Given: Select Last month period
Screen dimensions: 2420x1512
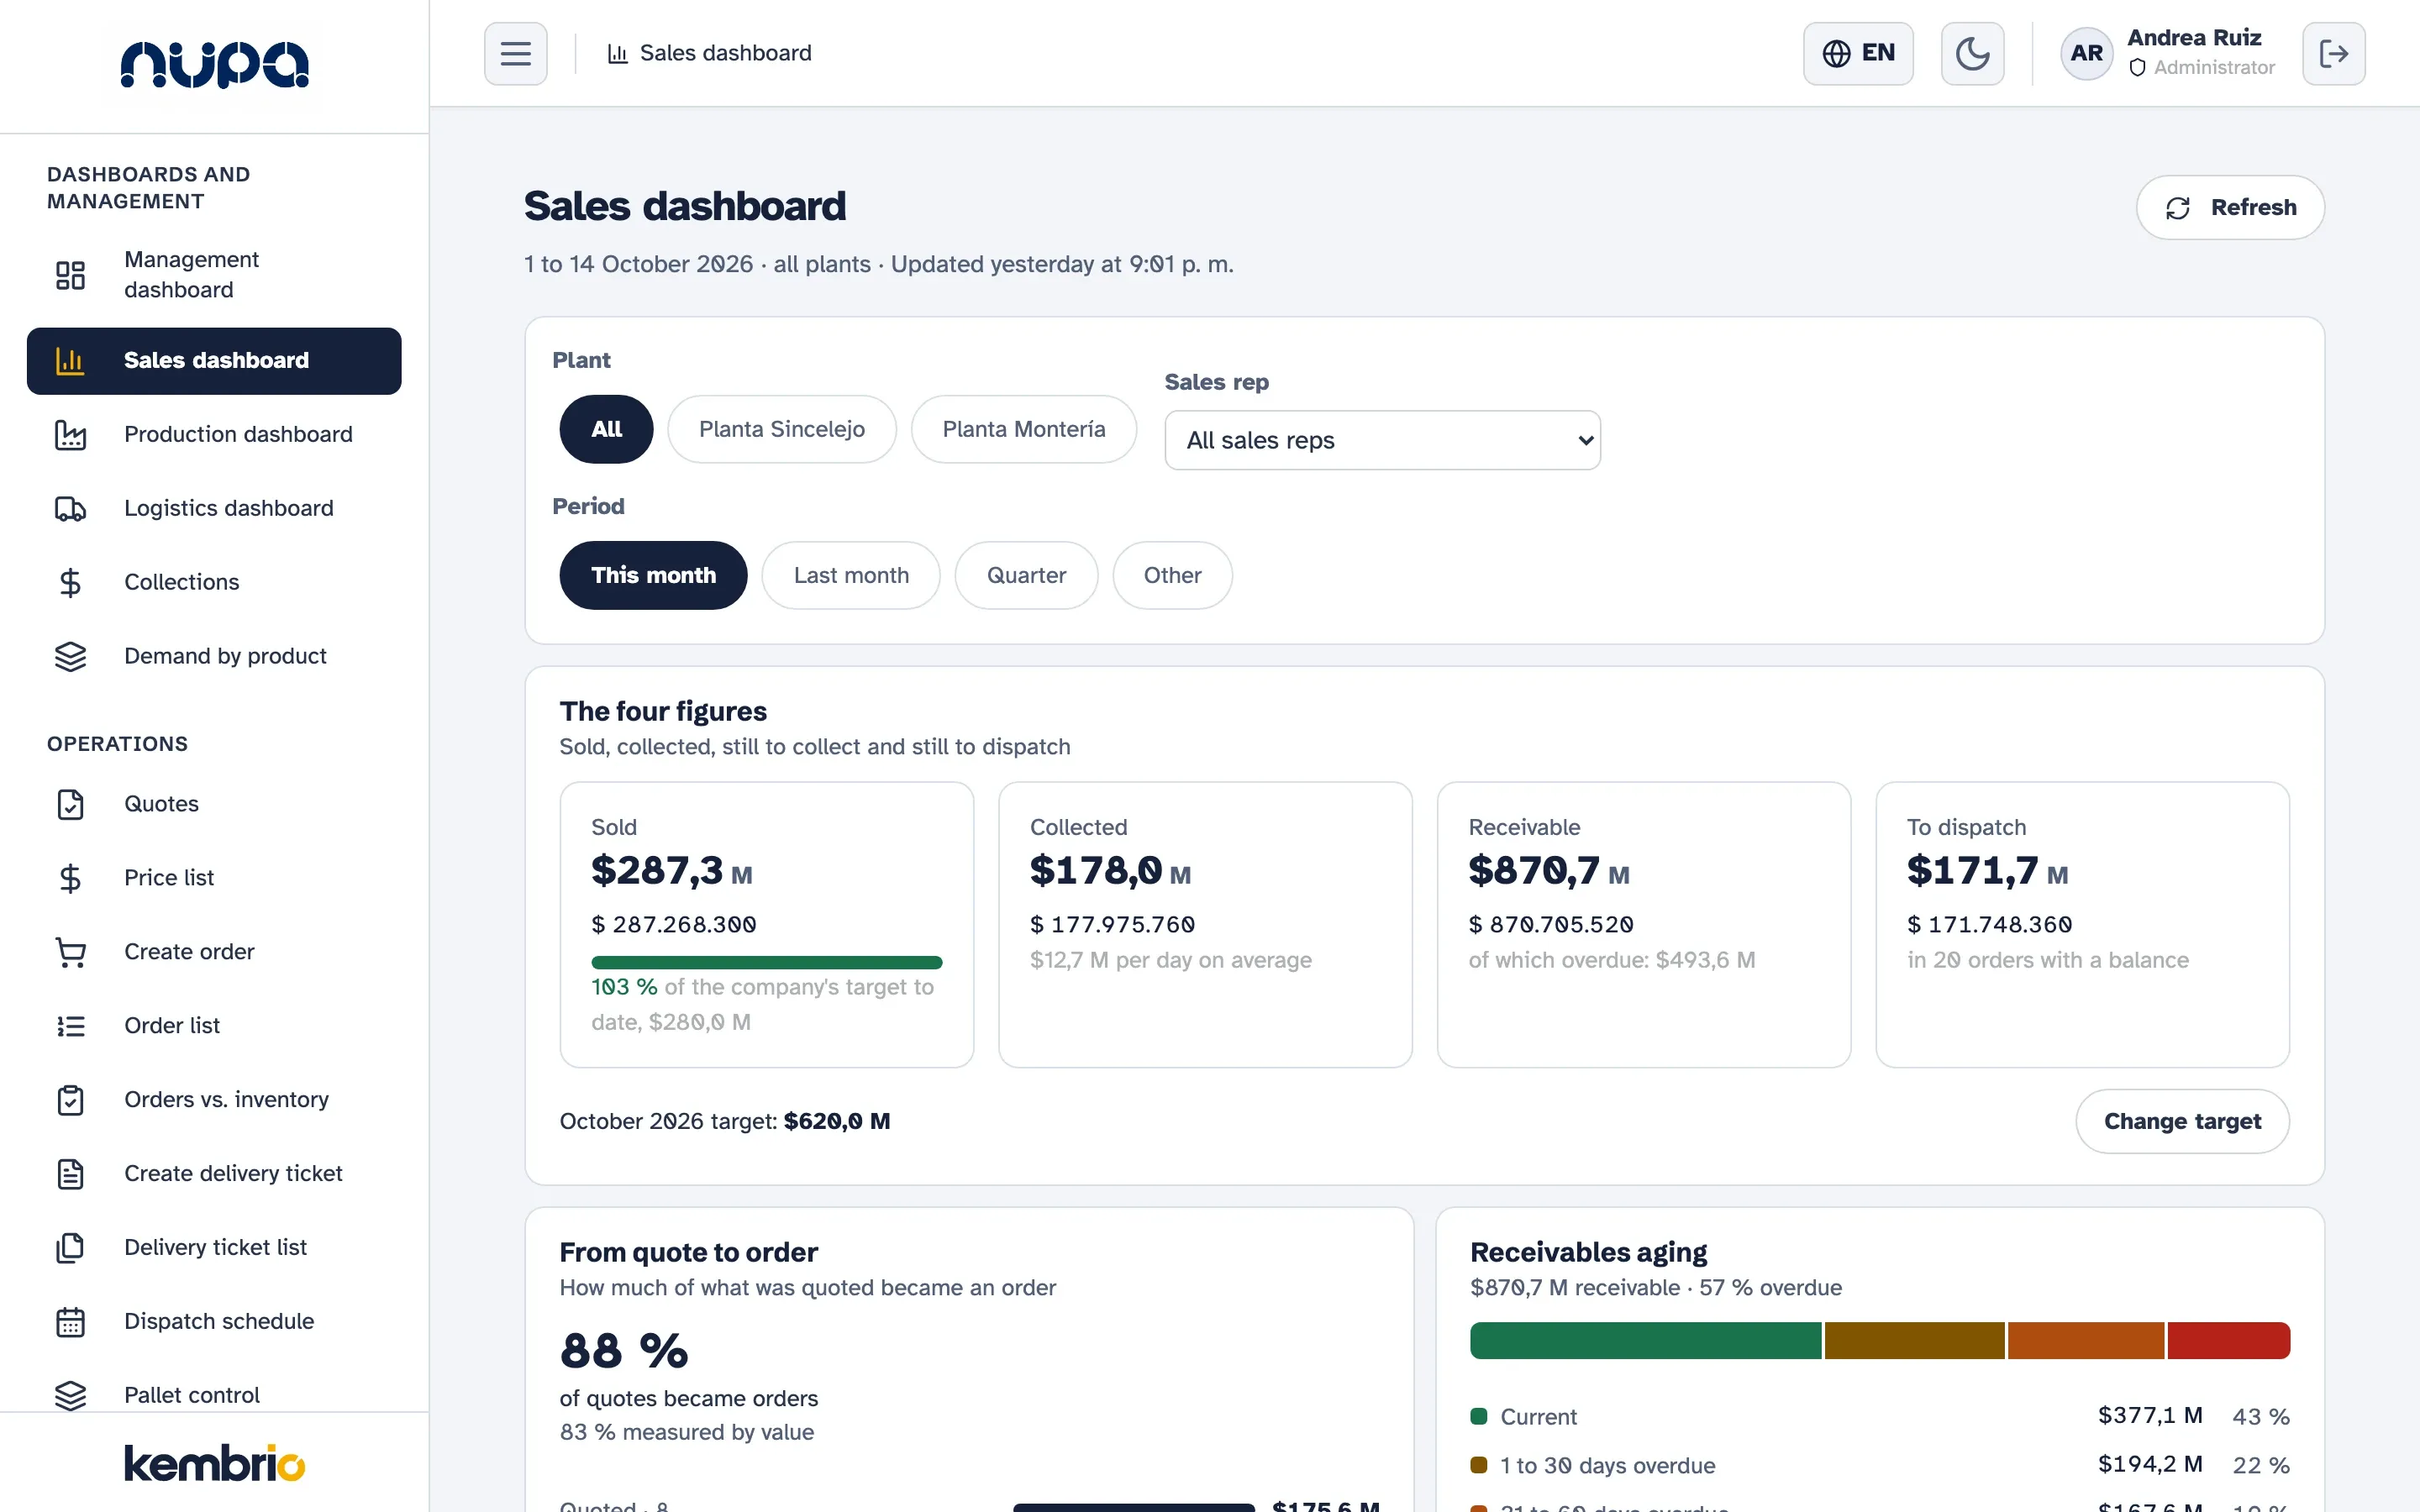Looking at the screenshot, I should tap(851, 575).
